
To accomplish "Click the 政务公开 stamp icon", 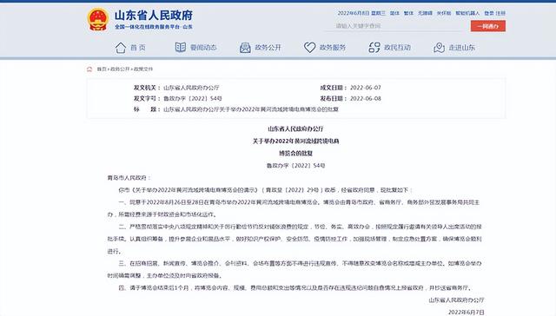I will (245, 48).
